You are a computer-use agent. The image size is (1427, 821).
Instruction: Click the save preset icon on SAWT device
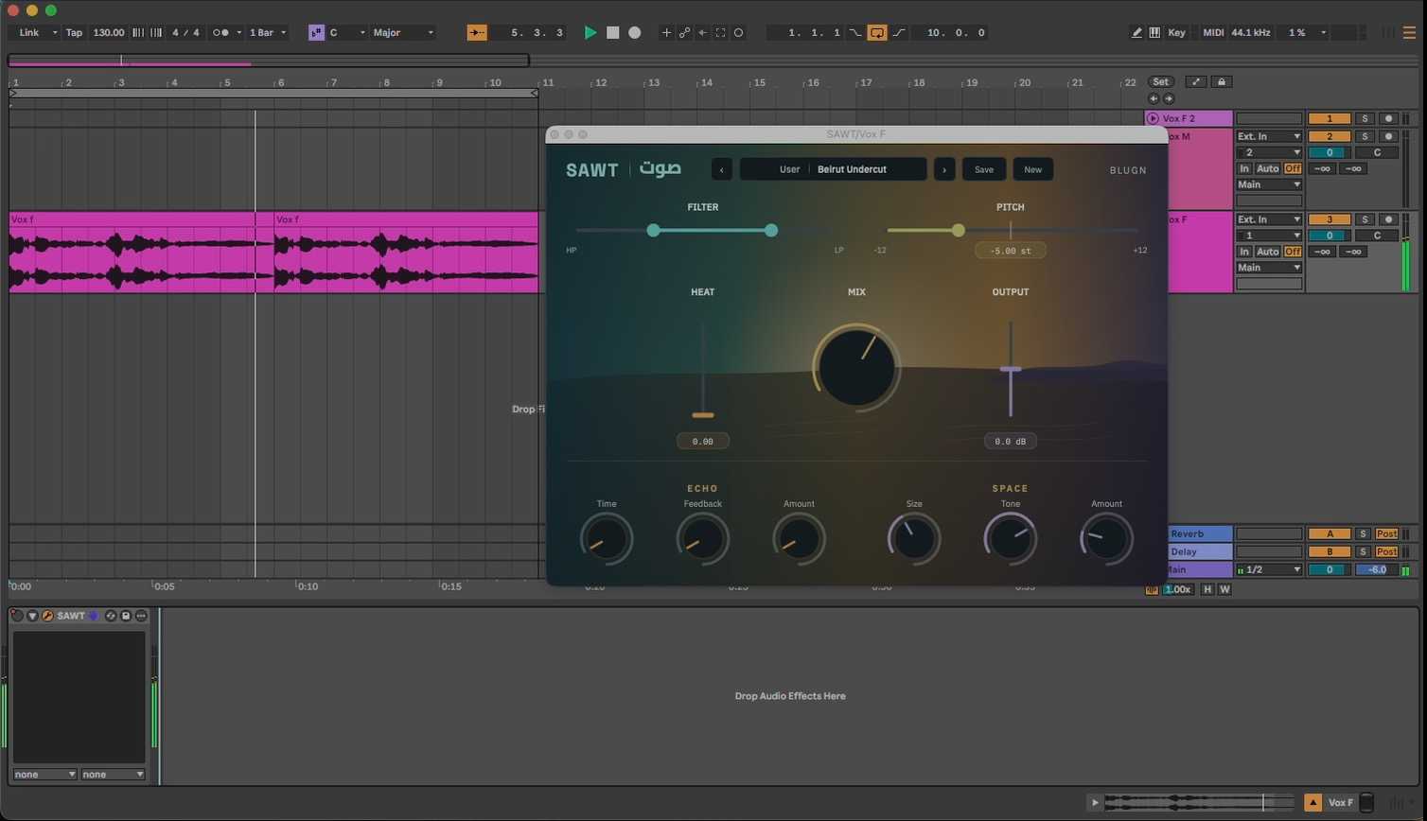[126, 616]
